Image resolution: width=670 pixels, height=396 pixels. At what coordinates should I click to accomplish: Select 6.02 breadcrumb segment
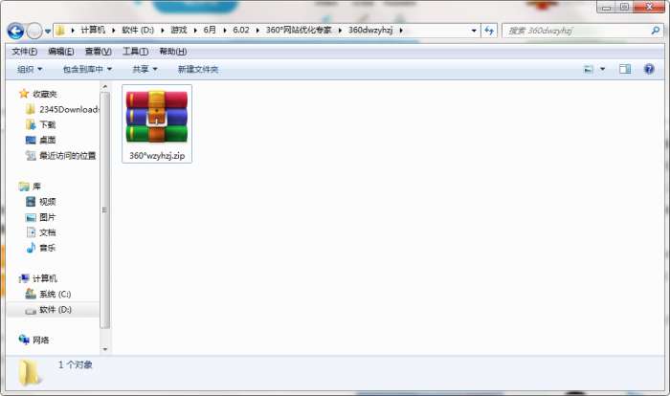(x=241, y=30)
